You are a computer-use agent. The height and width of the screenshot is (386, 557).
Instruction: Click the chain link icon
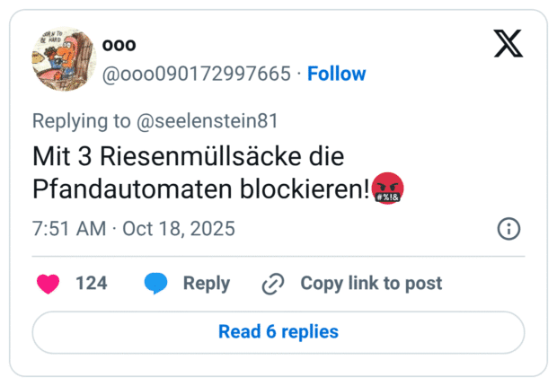click(272, 285)
